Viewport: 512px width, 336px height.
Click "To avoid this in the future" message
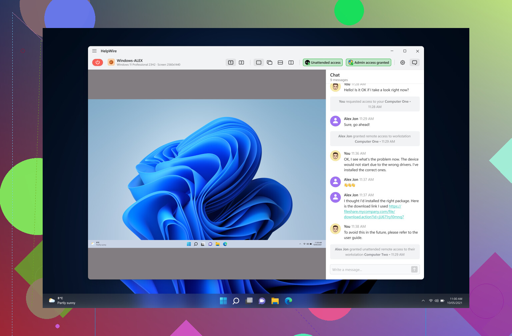(x=381, y=235)
